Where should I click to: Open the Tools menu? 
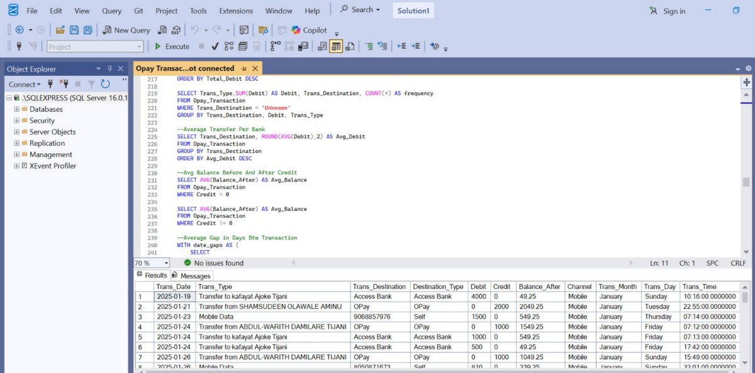[x=198, y=11]
